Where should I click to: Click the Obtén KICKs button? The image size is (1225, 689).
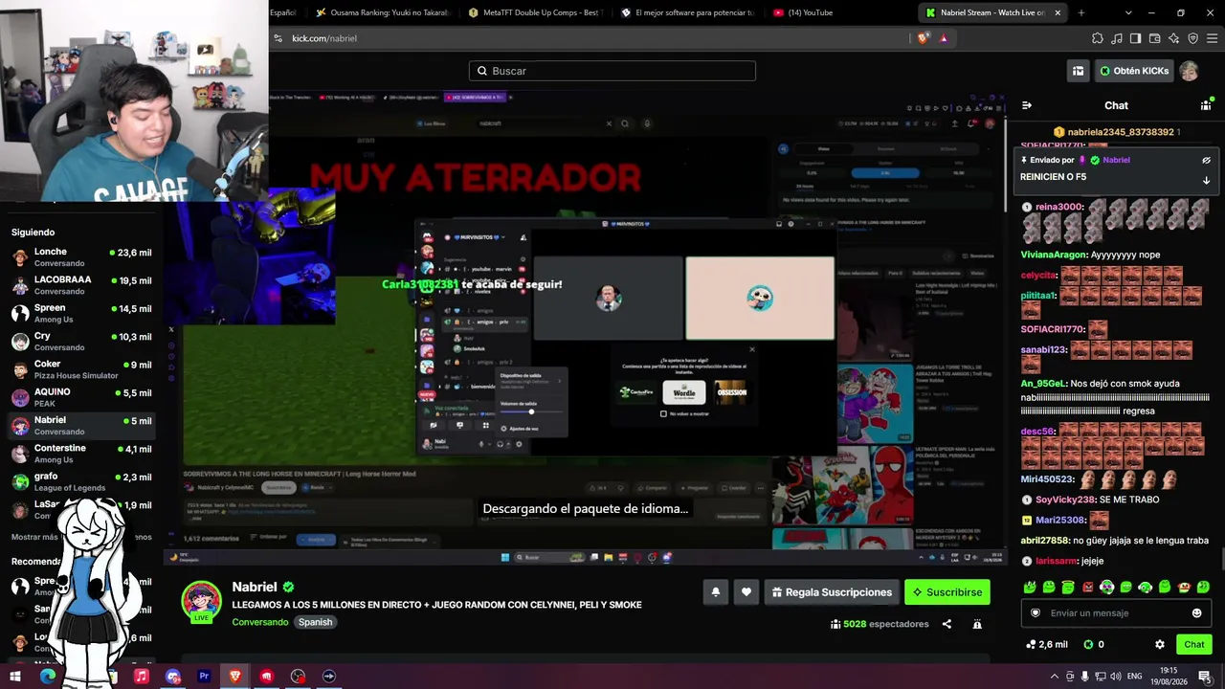(x=1134, y=71)
